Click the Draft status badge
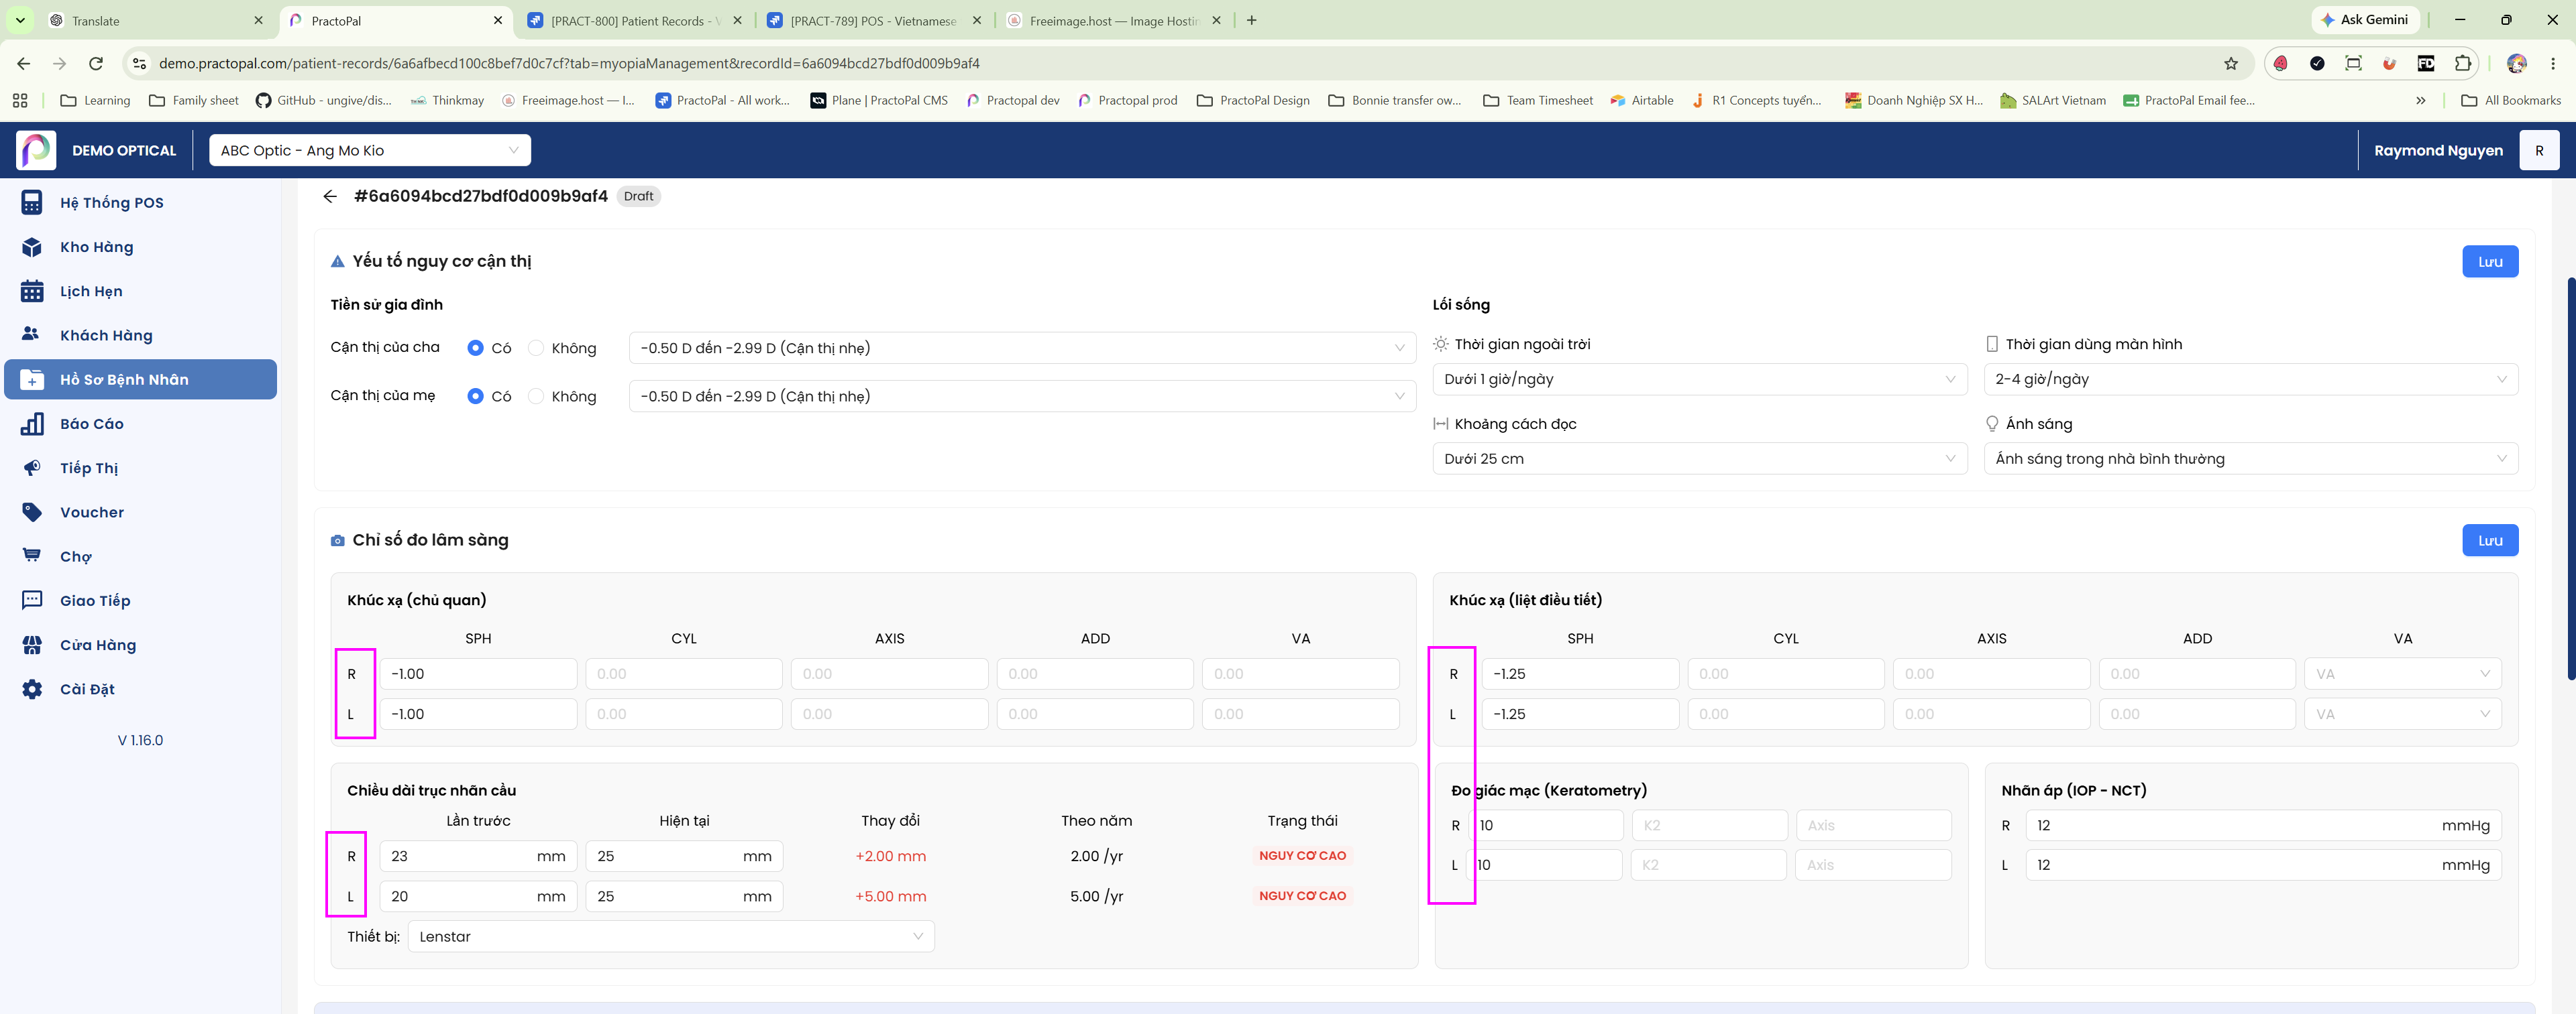This screenshot has height=1014, width=2576. [638, 196]
